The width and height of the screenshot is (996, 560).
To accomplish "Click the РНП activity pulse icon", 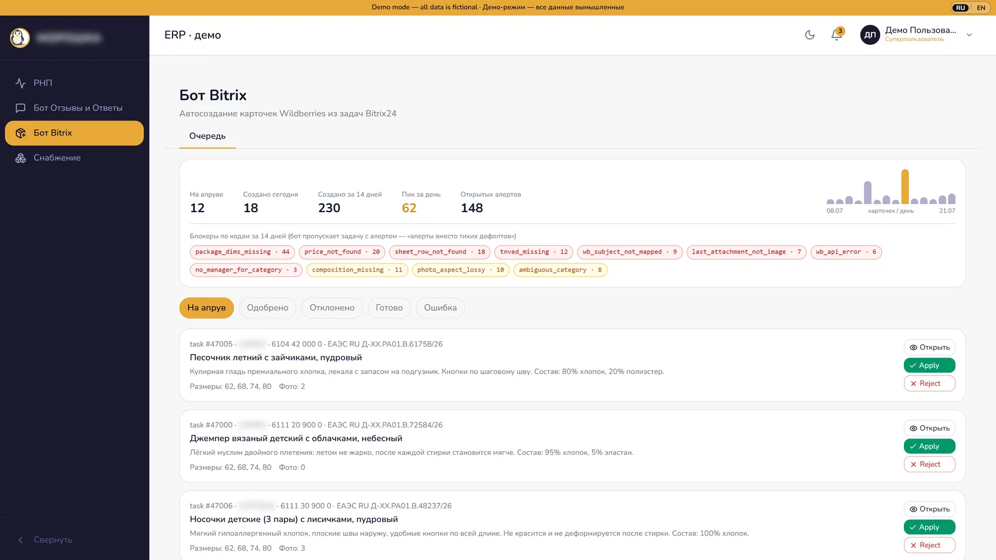I will click(21, 83).
